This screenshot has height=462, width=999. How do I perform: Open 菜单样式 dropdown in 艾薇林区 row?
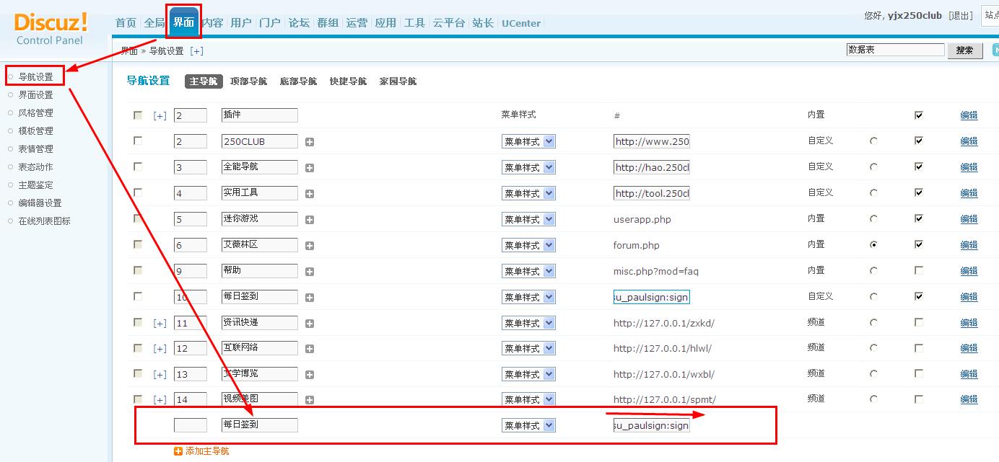tap(528, 246)
